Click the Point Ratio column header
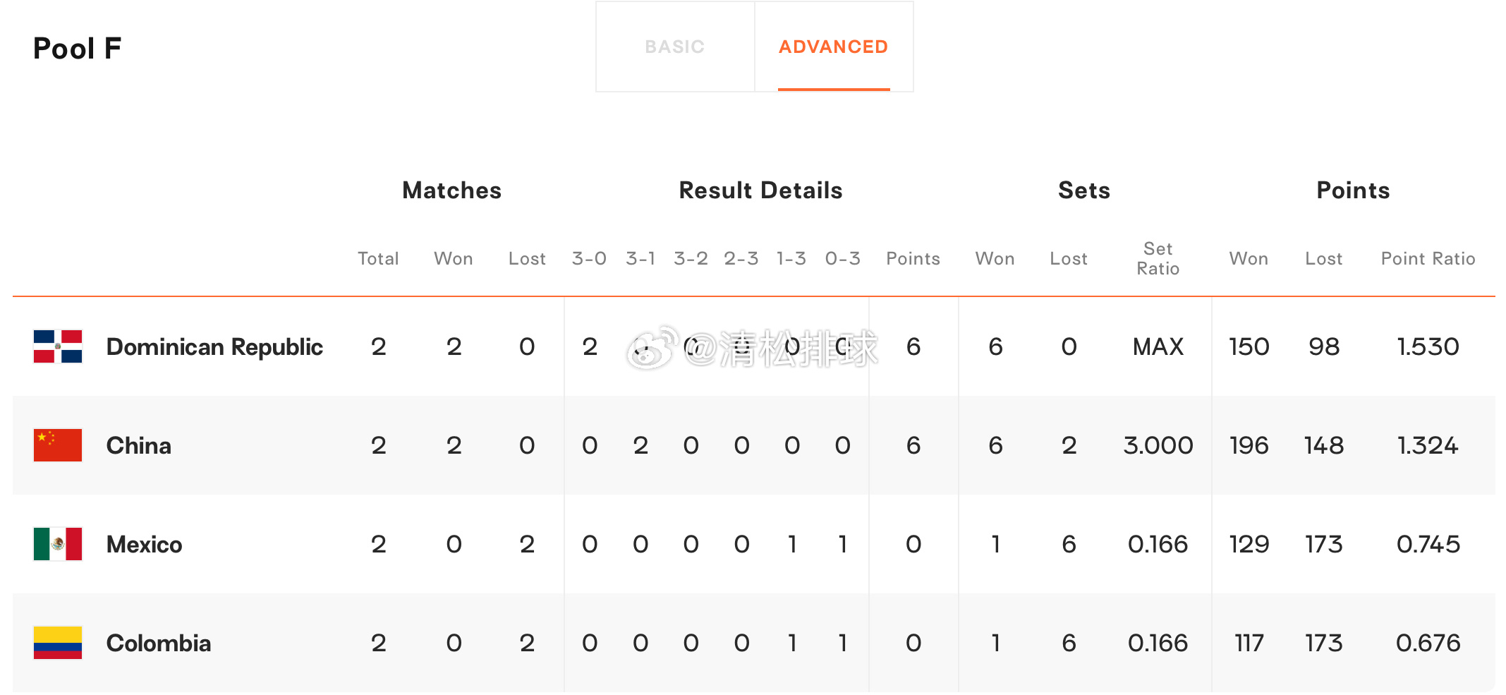The height and width of the screenshot is (695, 1506). tap(1428, 259)
